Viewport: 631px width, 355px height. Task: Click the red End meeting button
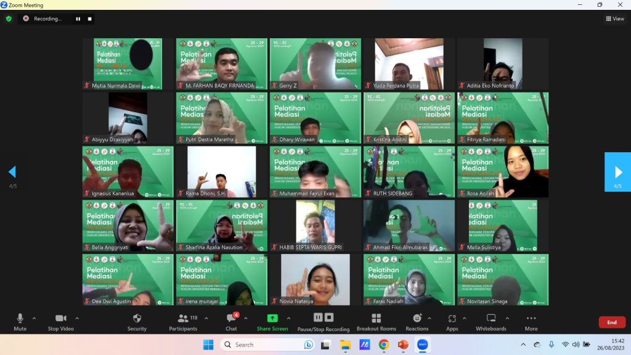coord(611,322)
